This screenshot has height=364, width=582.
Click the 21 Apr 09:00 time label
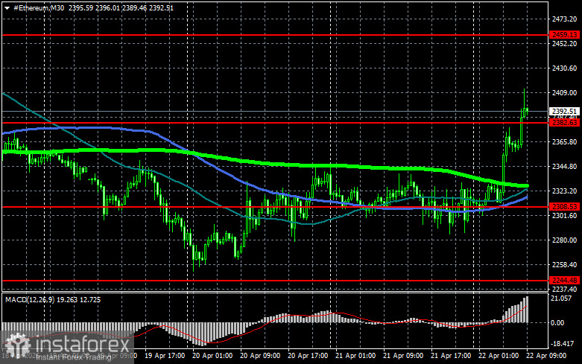click(x=403, y=356)
